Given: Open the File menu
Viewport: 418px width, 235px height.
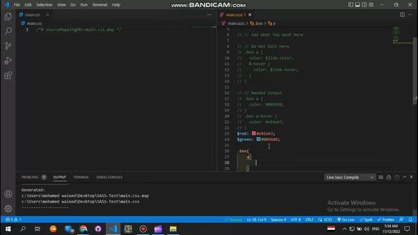Looking at the screenshot, I should point(17,5).
